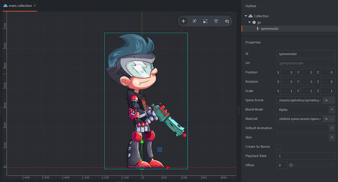
Task: Collapse the go node in Outline
Action: pyautogui.click(x=250, y=22)
